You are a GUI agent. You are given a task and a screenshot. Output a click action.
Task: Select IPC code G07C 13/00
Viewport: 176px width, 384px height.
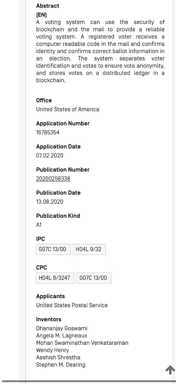click(53, 249)
